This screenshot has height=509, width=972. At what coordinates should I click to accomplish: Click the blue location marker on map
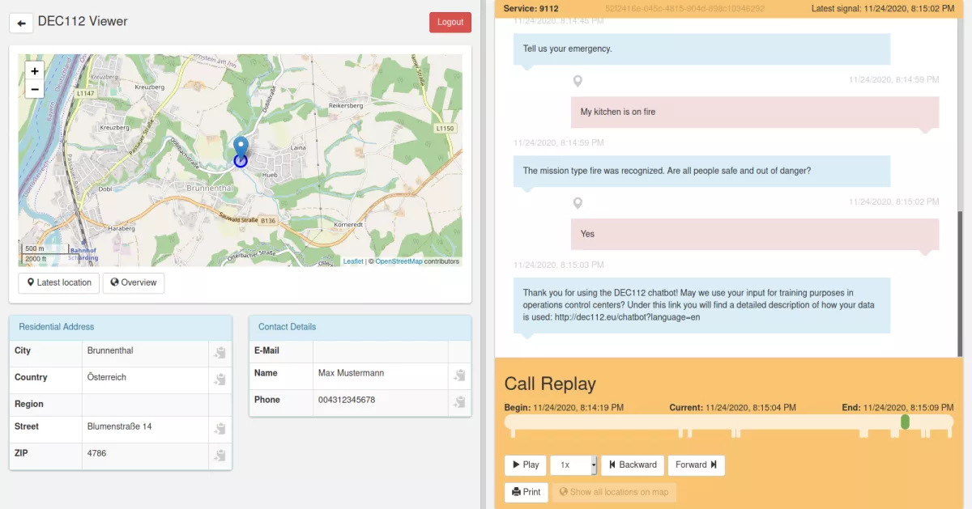[x=241, y=149]
